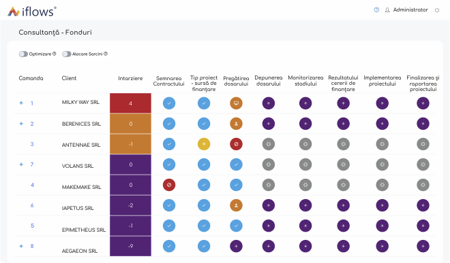Click ANTENNAE red blocked icon under Pregătirea dosarului

click(x=236, y=144)
